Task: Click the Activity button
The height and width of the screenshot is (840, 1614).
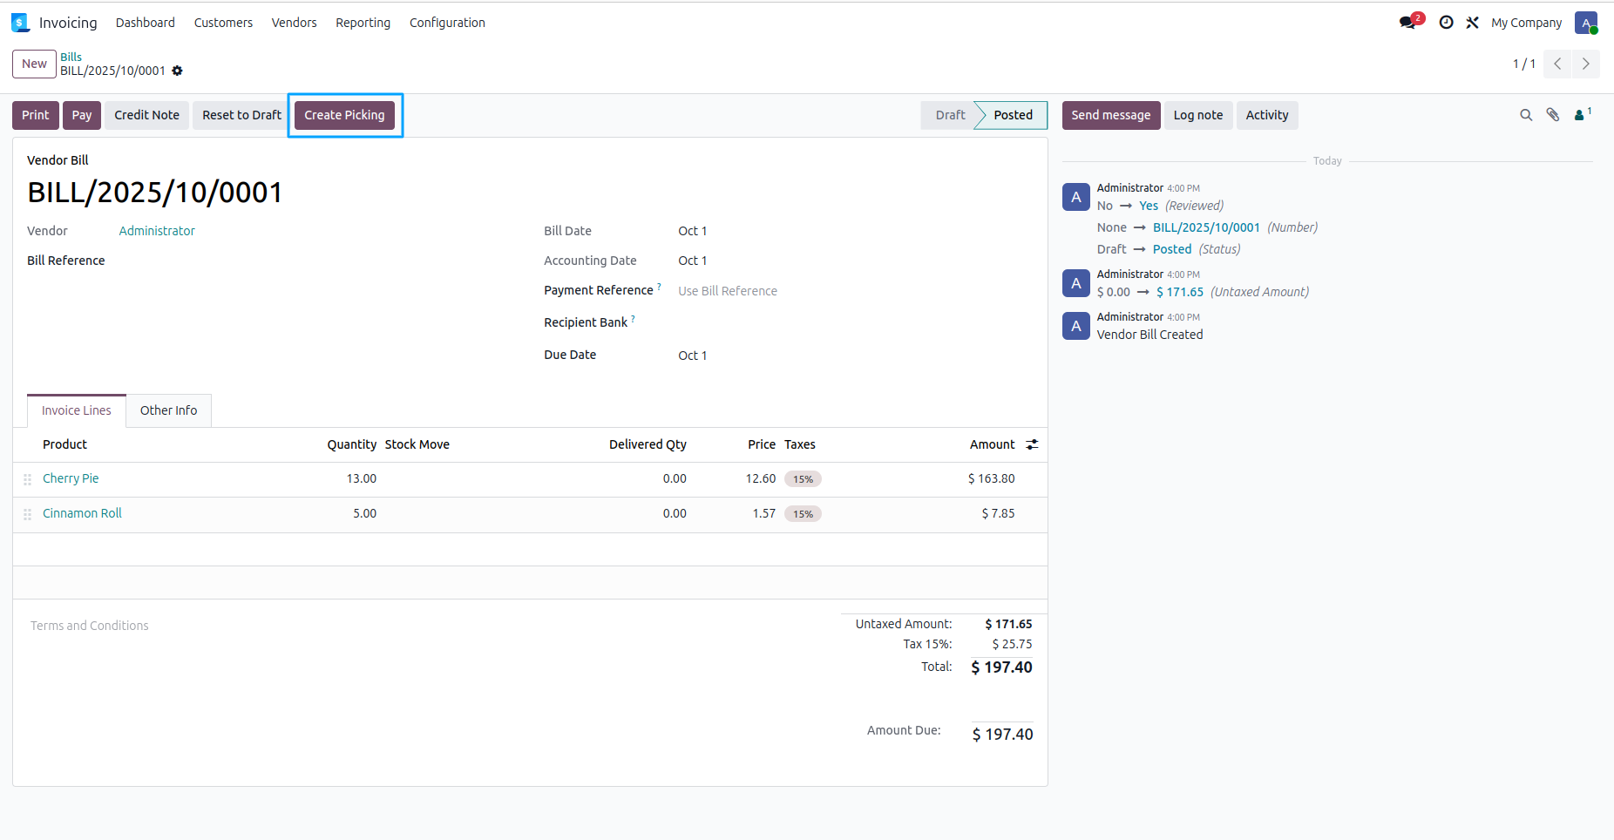Action: tap(1267, 115)
